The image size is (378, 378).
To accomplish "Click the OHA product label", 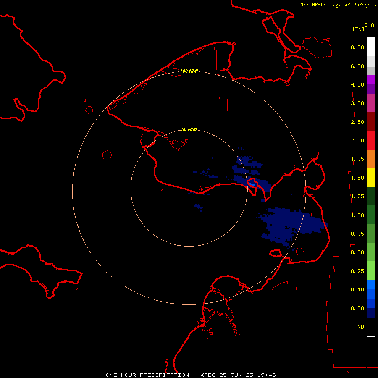I will click(x=369, y=25).
